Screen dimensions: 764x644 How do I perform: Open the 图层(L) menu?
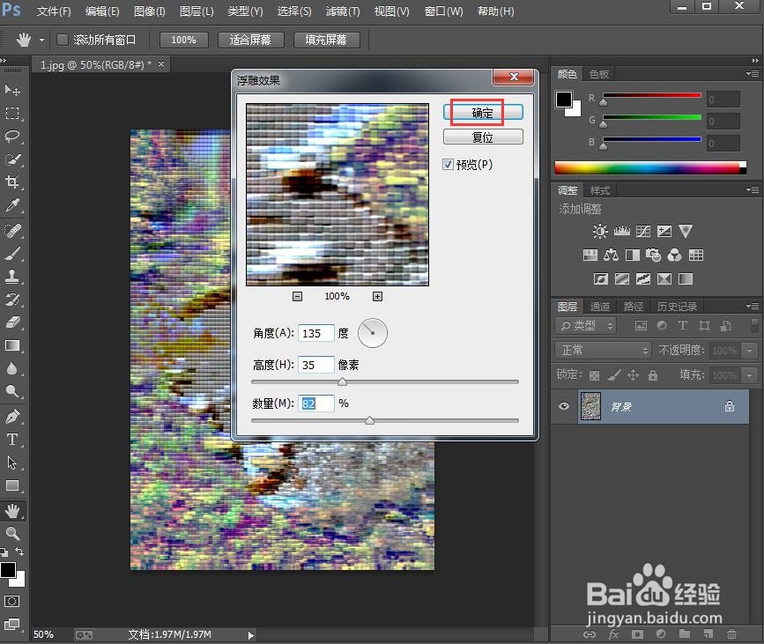[197, 11]
